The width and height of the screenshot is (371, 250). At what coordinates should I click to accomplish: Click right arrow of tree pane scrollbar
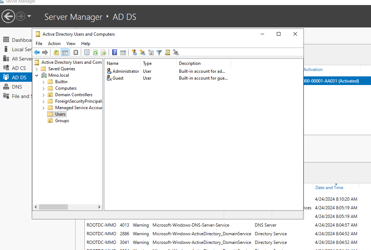pyautogui.click(x=99, y=207)
